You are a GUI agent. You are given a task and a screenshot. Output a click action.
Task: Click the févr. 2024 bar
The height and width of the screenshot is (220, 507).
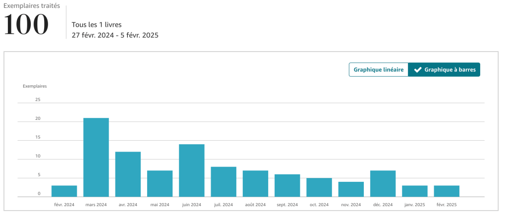pos(64,191)
